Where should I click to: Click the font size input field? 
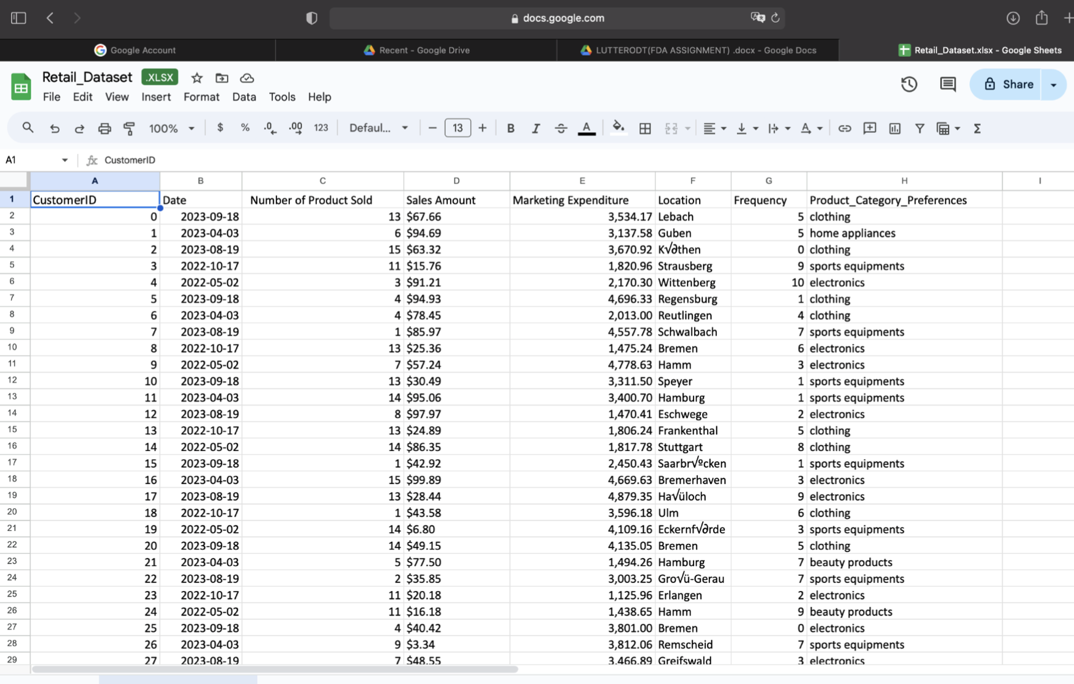tap(457, 128)
